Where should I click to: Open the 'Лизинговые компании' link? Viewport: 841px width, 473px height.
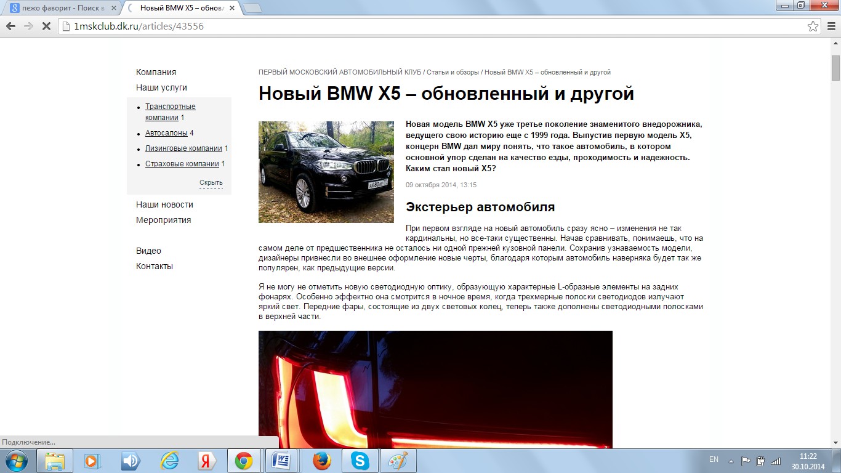click(183, 148)
